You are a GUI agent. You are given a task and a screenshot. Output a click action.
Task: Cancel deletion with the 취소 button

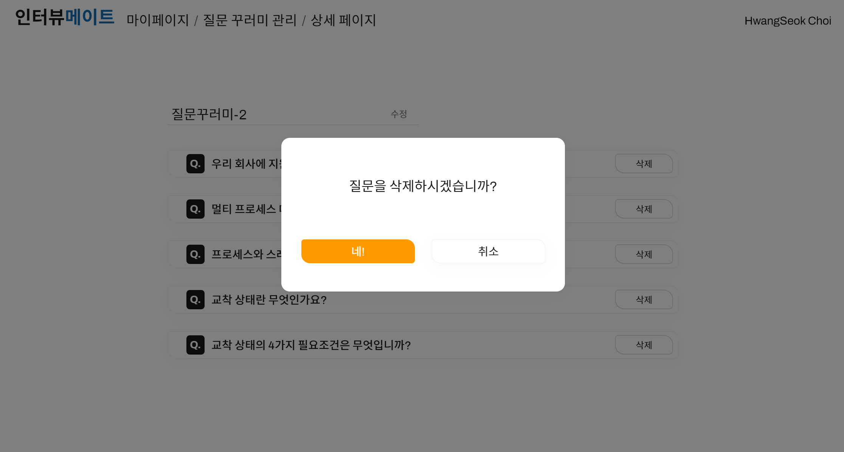point(488,251)
